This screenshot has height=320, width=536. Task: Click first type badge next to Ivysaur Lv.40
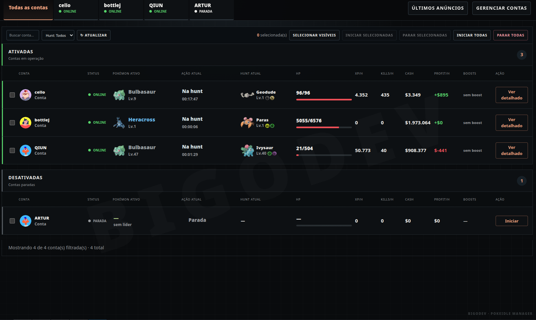tap(270, 154)
